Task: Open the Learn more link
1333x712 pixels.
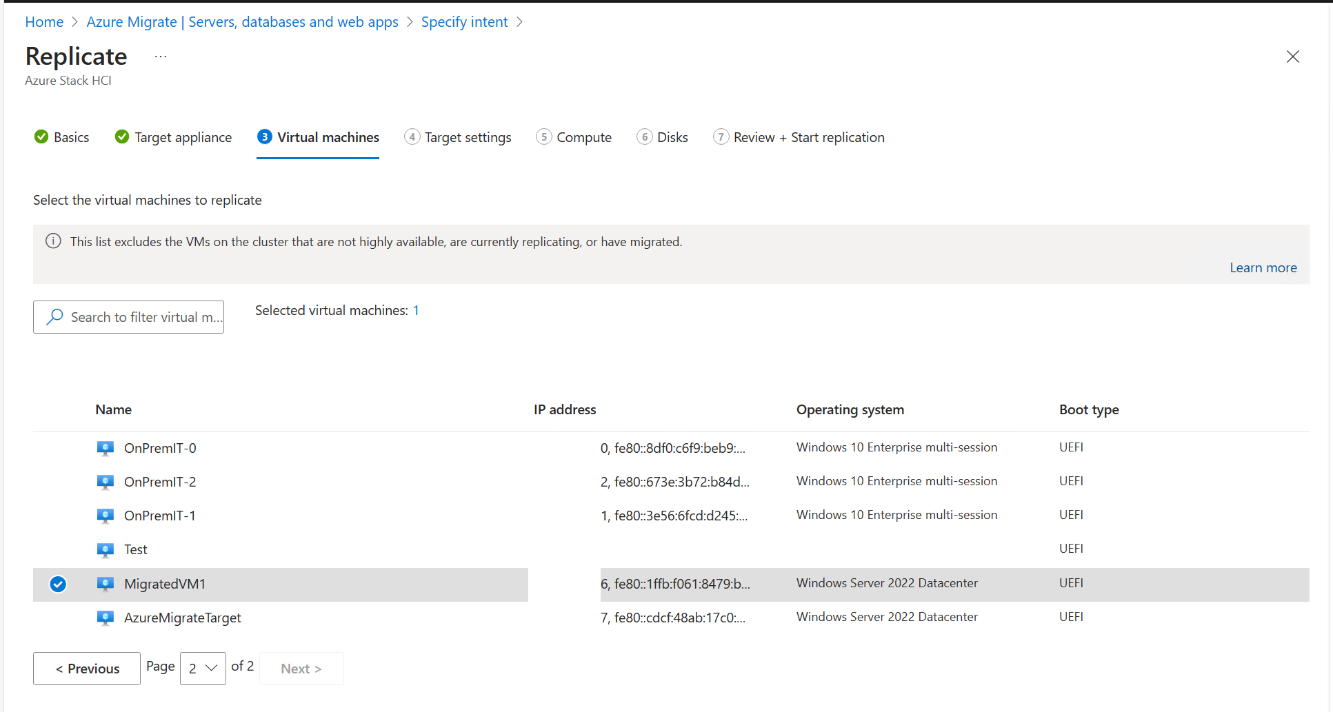Action: (1263, 267)
